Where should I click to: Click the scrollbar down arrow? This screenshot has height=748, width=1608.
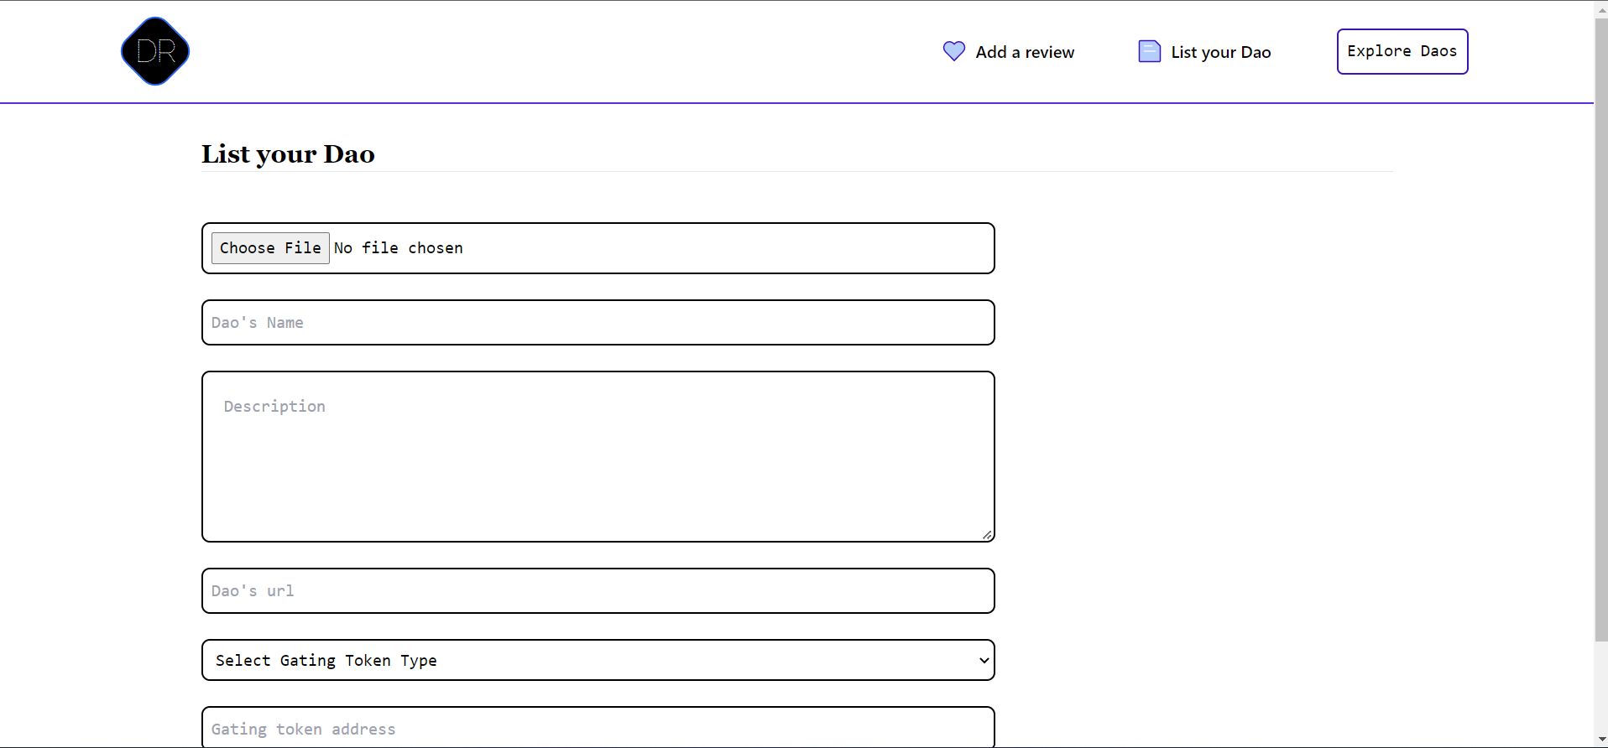[x=1601, y=740]
